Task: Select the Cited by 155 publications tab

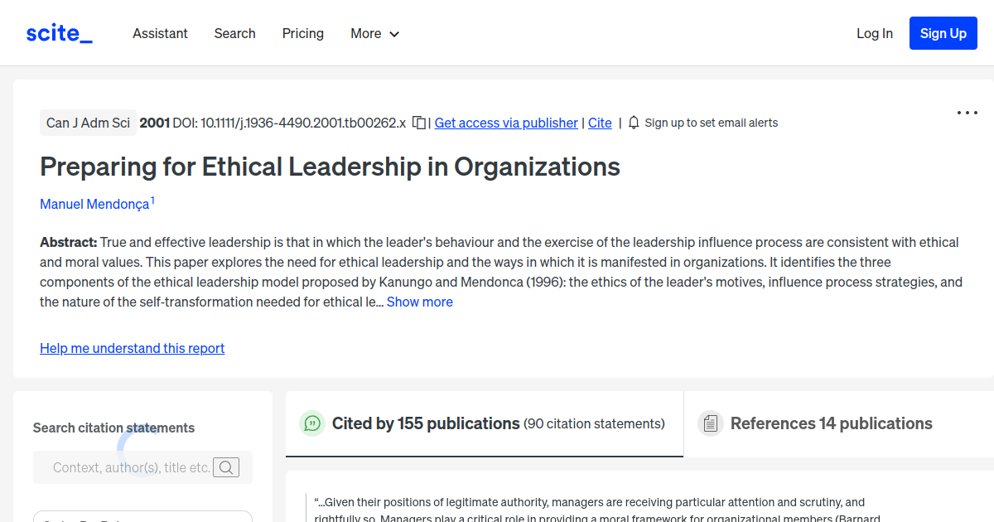Action: point(425,423)
